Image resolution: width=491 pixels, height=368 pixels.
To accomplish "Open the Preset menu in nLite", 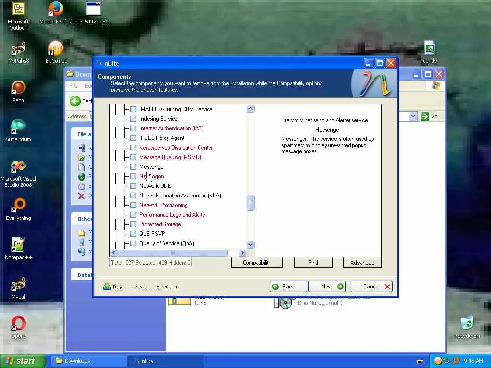I will point(140,287).
